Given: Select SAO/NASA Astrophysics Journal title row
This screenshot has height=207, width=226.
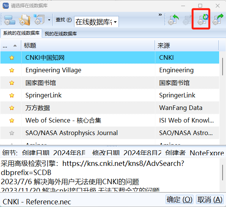Looking at the screenshot, I should click(x=71, y=133).
